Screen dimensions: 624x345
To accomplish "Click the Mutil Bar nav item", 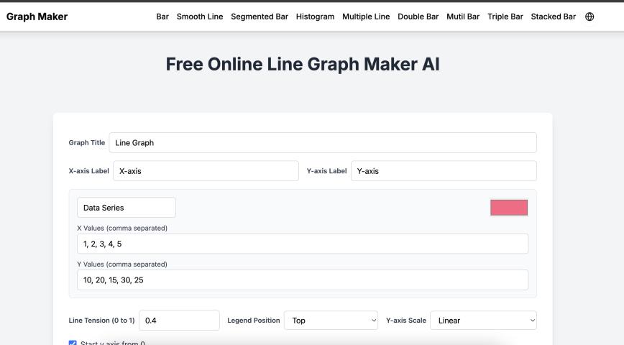I will [x=463, y=17].
